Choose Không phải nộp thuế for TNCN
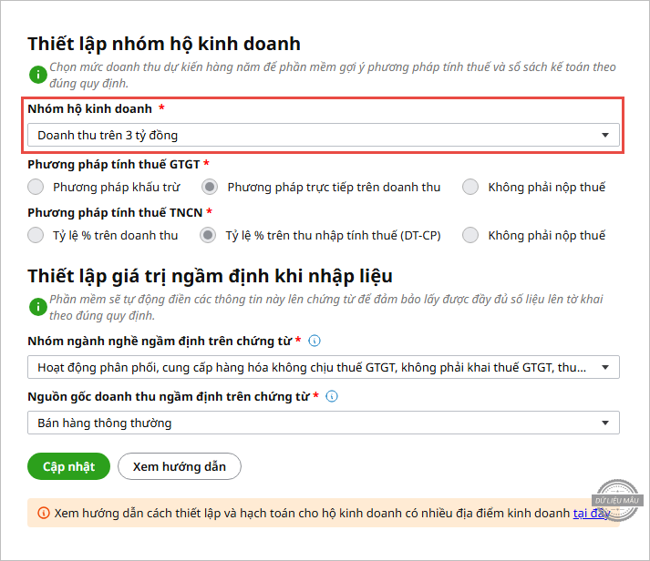The height and width of the screenshot is (561, 650). pyautogui.click(x=470, y=235)
